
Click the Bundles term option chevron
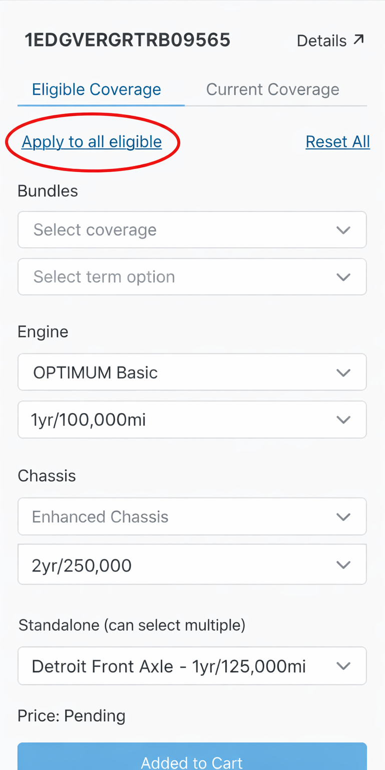click(x=343, y=277)
